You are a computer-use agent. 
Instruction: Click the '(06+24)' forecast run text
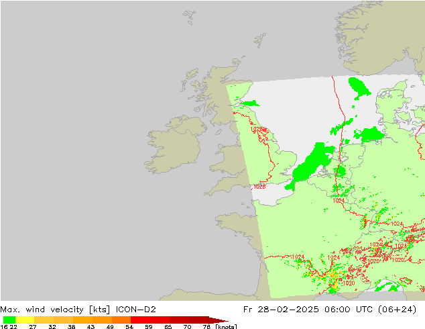(397, 310)
